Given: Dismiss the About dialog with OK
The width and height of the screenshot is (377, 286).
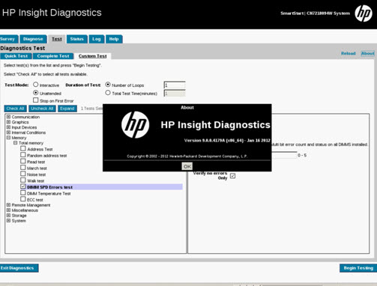Looking at the screenshot, I should [x=187, y=166].
